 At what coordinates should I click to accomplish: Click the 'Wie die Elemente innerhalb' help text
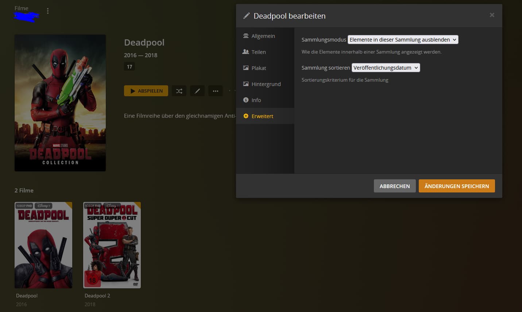coord(371,52)
